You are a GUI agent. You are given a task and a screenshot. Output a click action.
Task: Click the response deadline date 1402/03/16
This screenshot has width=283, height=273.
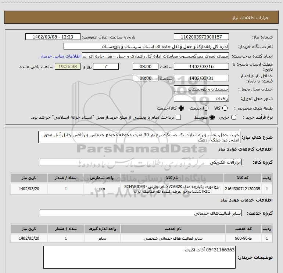(201, 66)
